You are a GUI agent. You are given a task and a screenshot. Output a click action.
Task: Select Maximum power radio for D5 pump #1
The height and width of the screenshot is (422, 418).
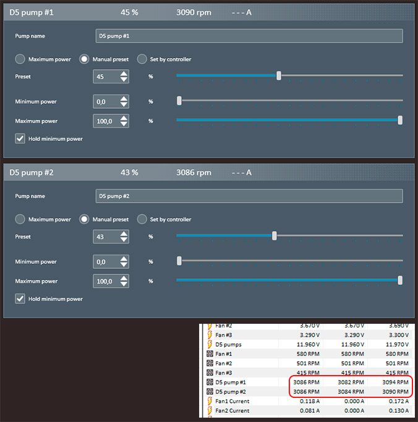[20, 59]
